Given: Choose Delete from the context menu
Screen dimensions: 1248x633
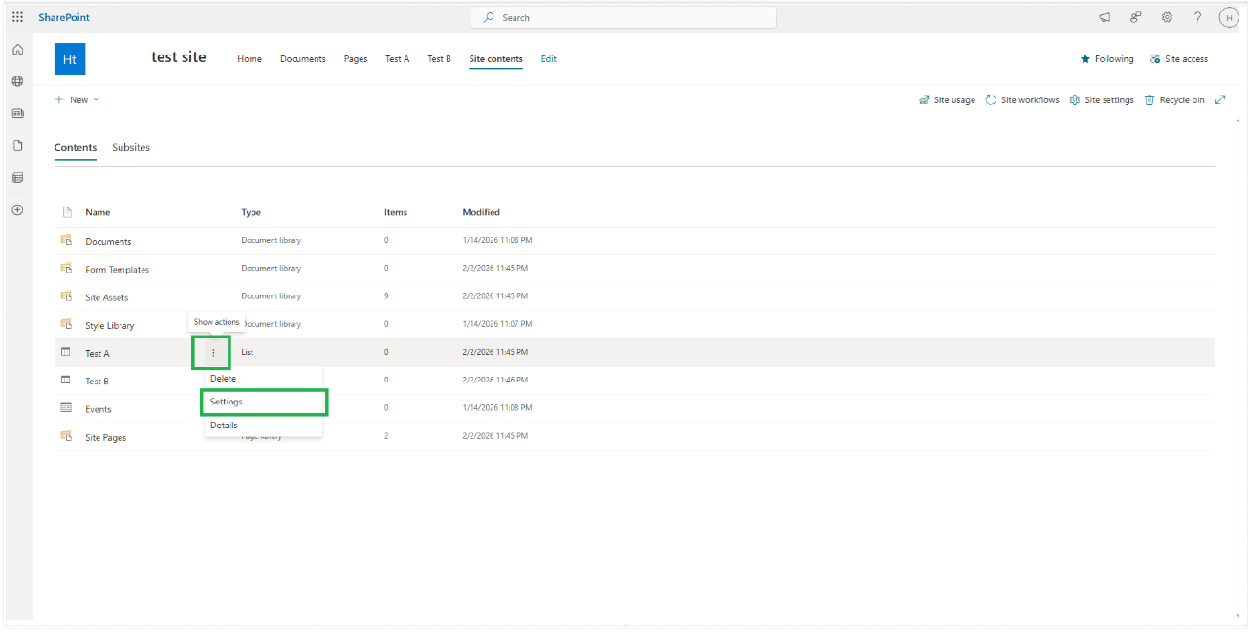Looking at the screenshot, I should coord(263,379).
